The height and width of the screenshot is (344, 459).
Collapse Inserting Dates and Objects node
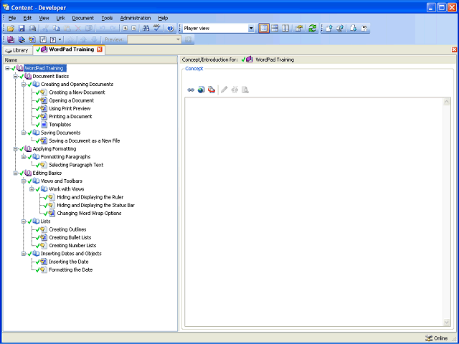coord(24,254)
